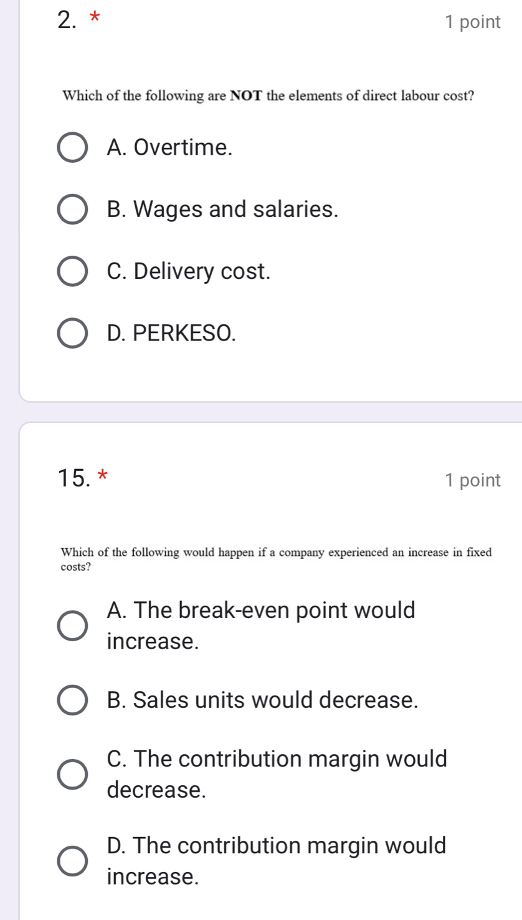
Task: Click the direct labour cost question text
Action: coord(268,96)
